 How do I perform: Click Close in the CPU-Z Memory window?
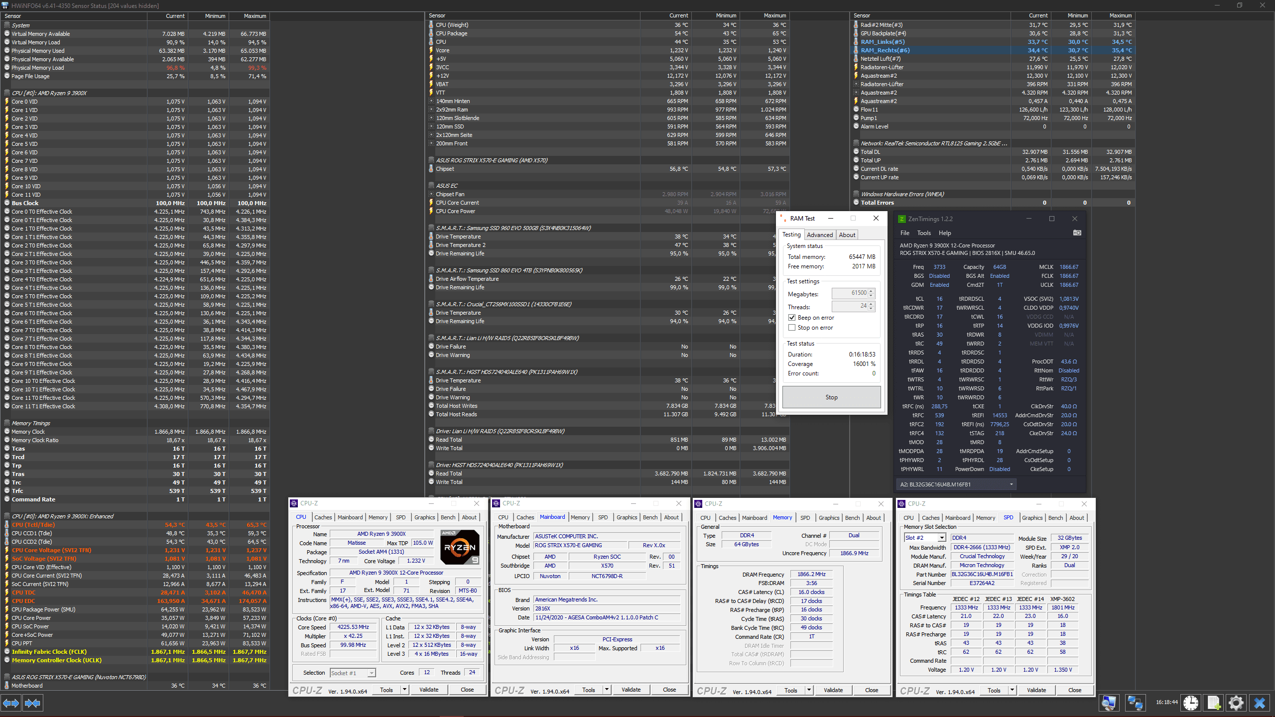(872, 690)
